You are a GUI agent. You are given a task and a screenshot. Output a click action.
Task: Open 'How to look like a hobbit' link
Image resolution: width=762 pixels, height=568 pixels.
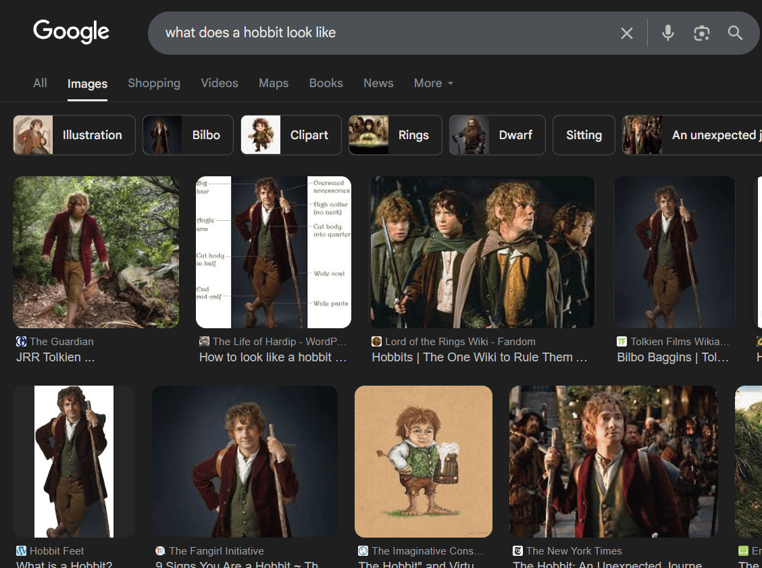tap(273, 357)
